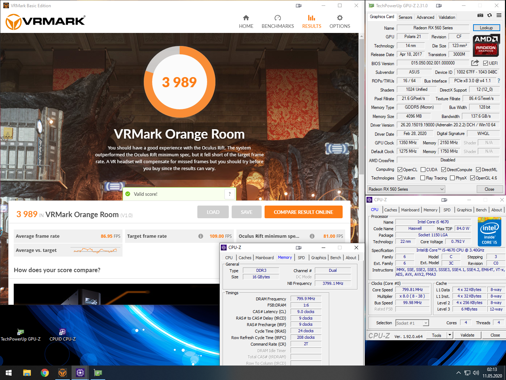This screenshot has height=380, width=506.
Task: Switch to Advanced tab in GPU-Z
Action: tap(425, 17)
